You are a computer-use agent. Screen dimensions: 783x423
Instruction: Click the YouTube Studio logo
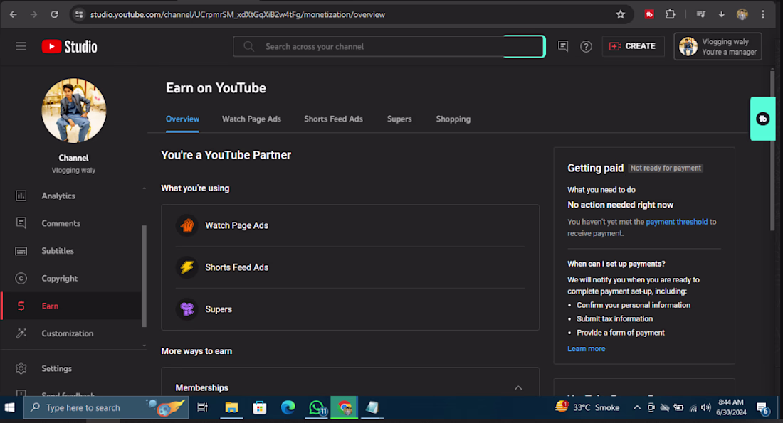tap(70, 46)
